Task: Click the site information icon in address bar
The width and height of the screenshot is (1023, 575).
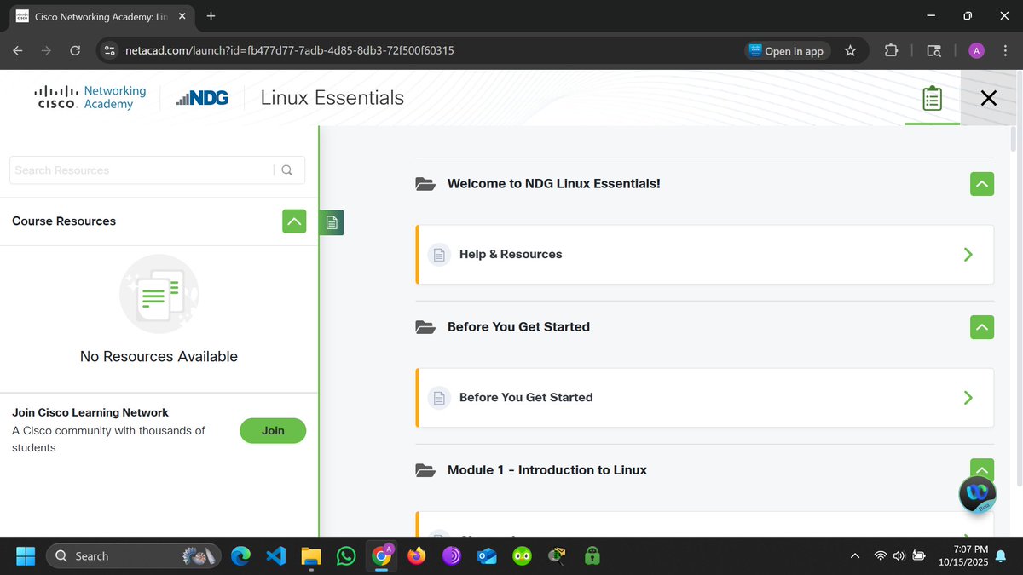Action: [109, 50]
